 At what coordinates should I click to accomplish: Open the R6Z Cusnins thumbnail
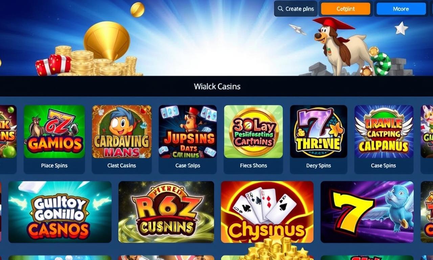pos(166,212)
